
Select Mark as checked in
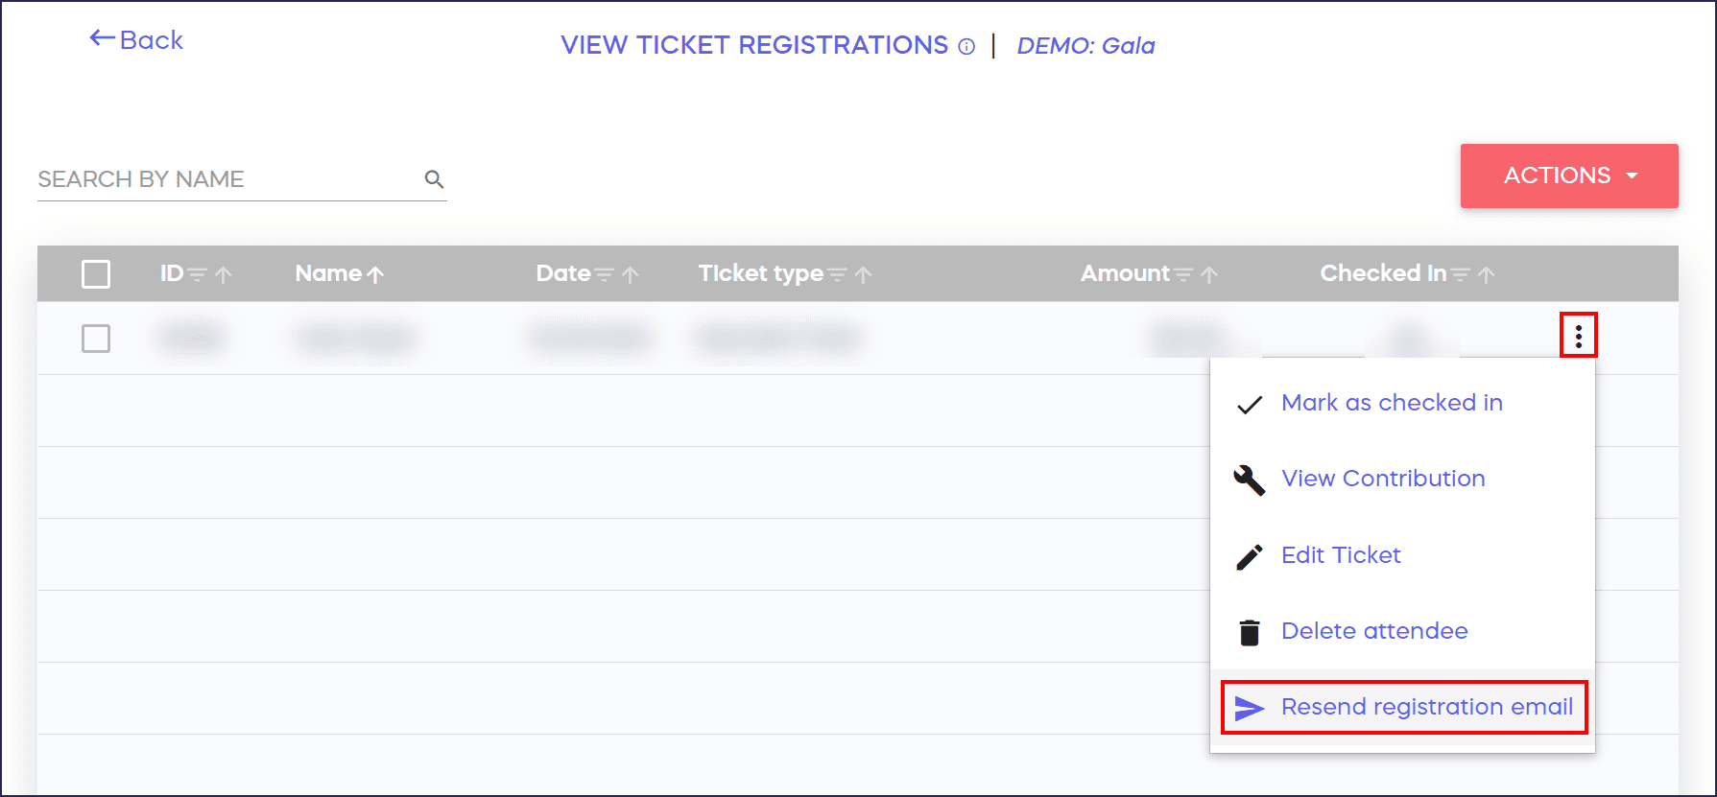coord(1391,403)
